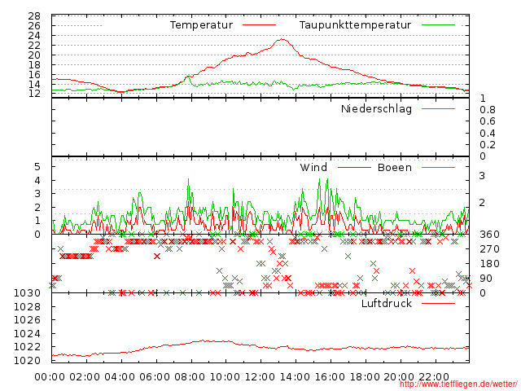This screenshot has width=521, height=391.
Task: Click the 16:00 time axis label
Action: pos(330,377)
